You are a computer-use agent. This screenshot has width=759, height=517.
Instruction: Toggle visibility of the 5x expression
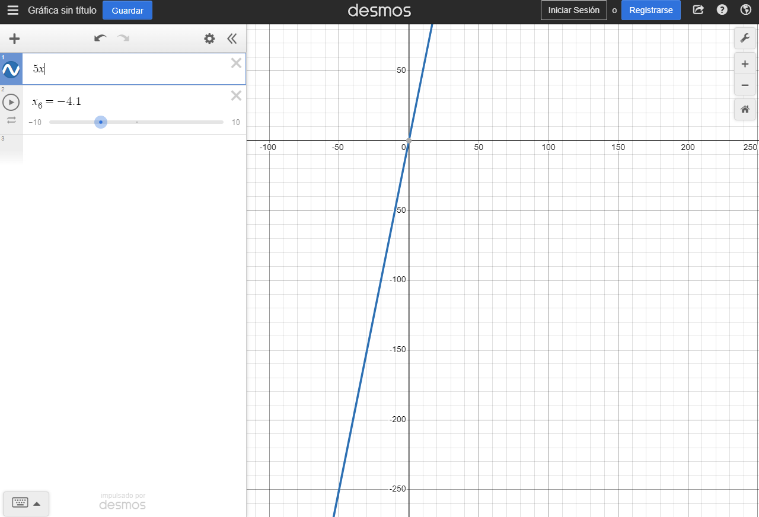11,70
